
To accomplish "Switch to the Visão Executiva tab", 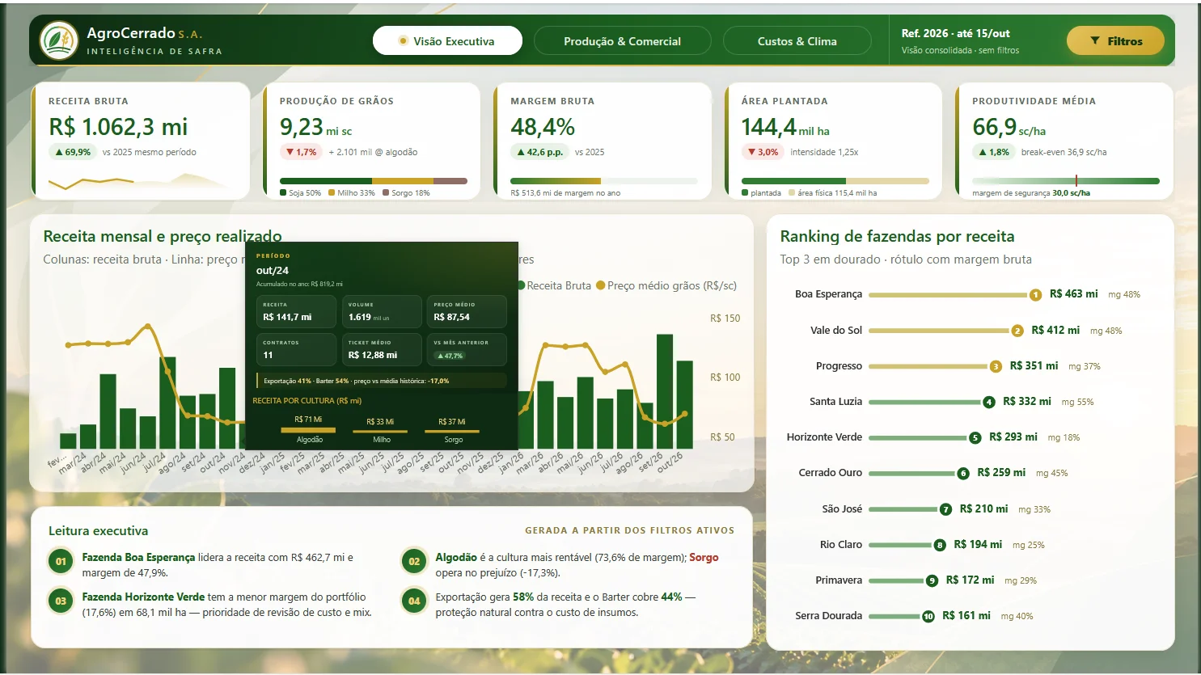I will 447,41.
